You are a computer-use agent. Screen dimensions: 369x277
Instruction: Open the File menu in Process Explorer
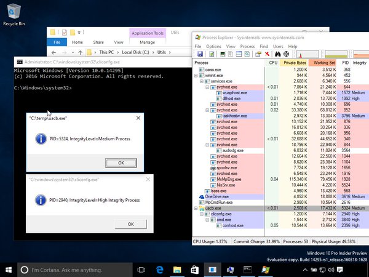click(x=198, y=46)
